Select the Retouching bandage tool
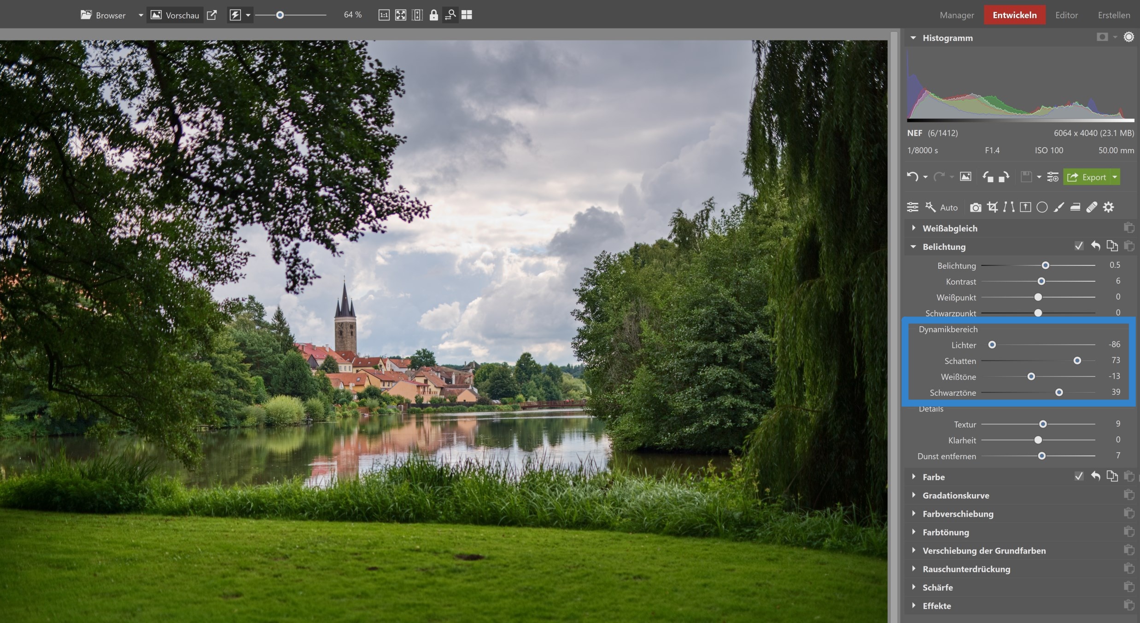This screenshot has height=623, width=1140. [x=1092, y=208]
